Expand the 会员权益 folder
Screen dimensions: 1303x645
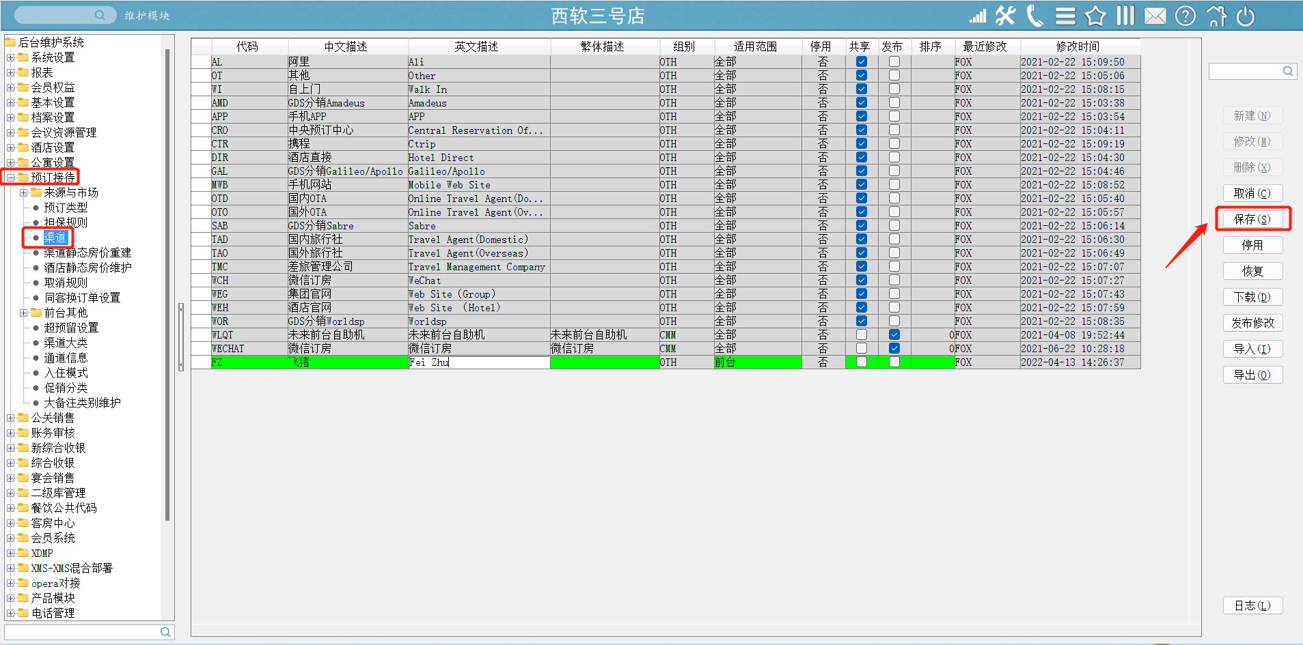click(10, 87)
